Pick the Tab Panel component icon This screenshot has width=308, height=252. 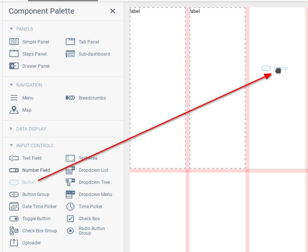[70, 42]
